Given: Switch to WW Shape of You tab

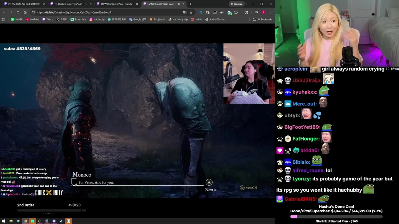Looking at the screenshot, I should pyautogui.click(x=116, y=4).
